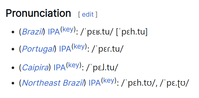Open the superscript key link for Brazil
Screen dimensions: 199x98
(68, 30)
